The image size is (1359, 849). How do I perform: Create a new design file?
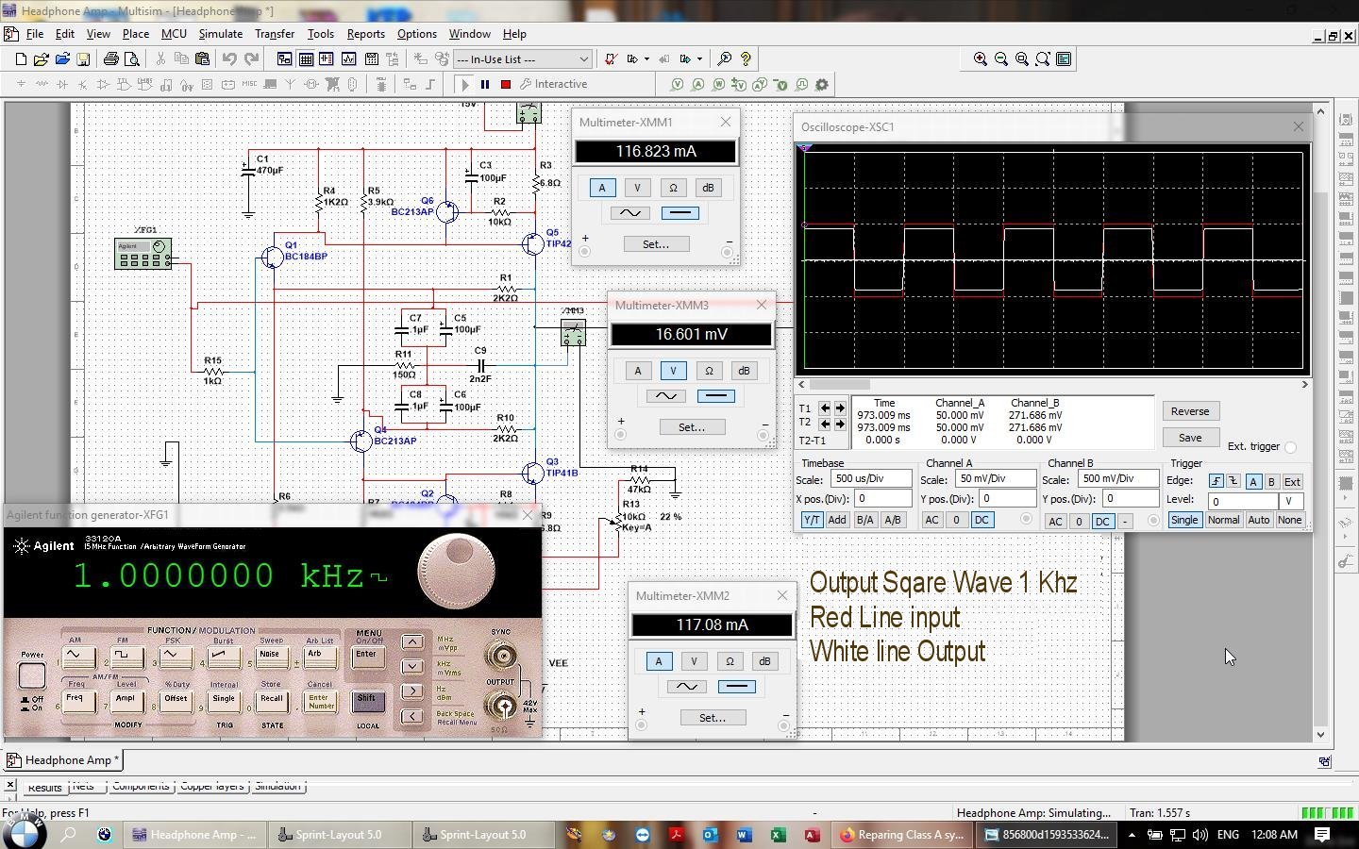[21, 59]
